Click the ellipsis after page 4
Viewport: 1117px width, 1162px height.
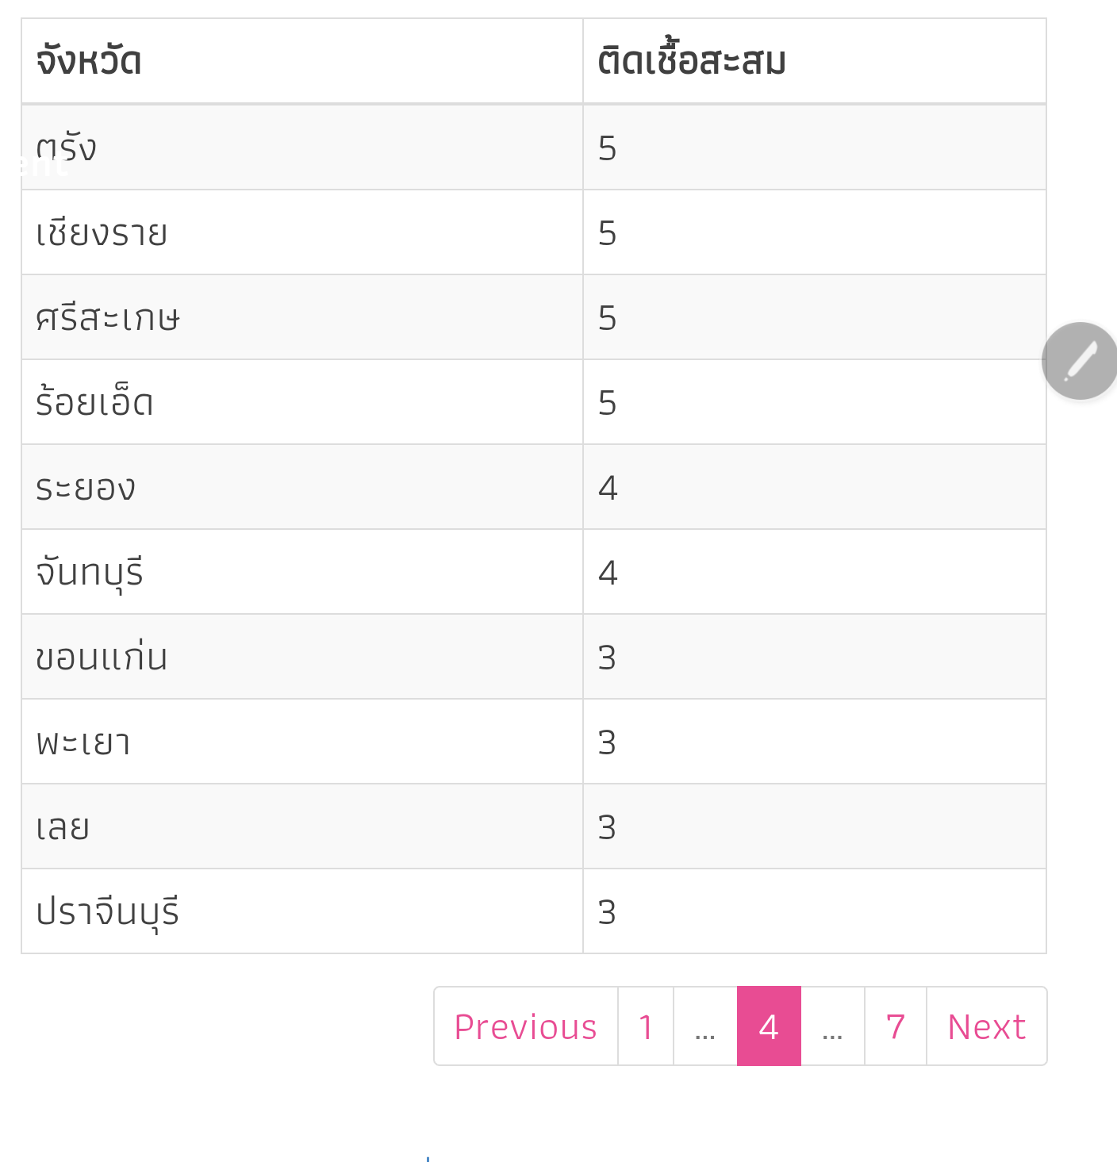tap(832, 1026)
